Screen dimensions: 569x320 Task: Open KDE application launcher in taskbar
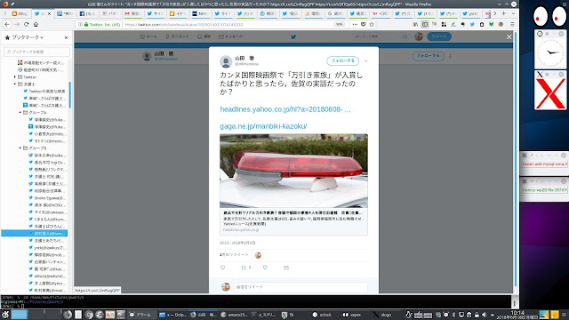(x=5, y=315)
